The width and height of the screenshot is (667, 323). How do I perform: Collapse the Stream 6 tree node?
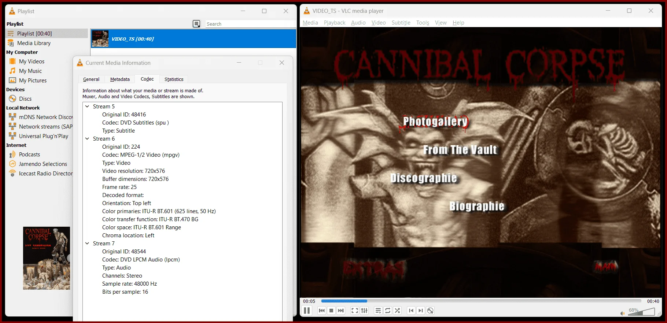(87, 139)
